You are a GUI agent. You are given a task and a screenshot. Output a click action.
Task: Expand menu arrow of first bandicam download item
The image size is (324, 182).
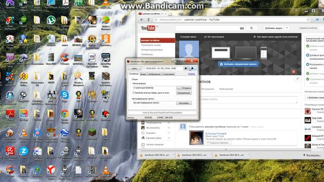pos(173,155)
